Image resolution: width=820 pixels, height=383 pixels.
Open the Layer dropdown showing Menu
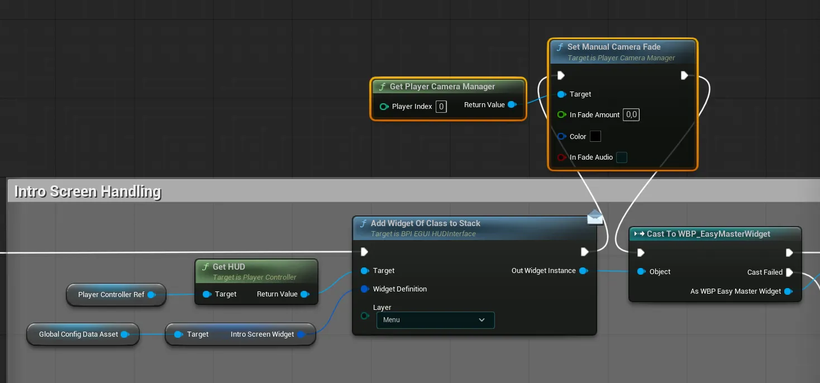pyautogui.click(x=436, y=320)
